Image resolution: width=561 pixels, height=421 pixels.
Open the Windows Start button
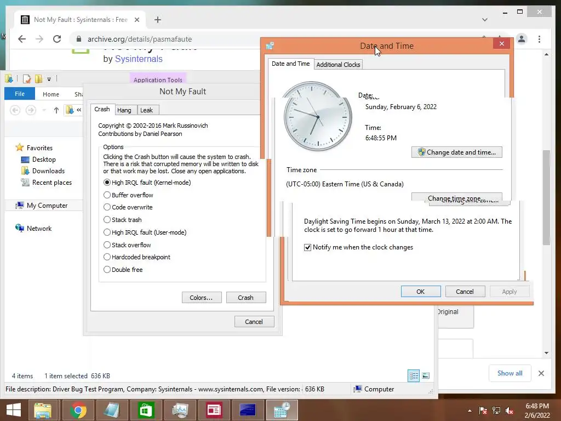14,410
